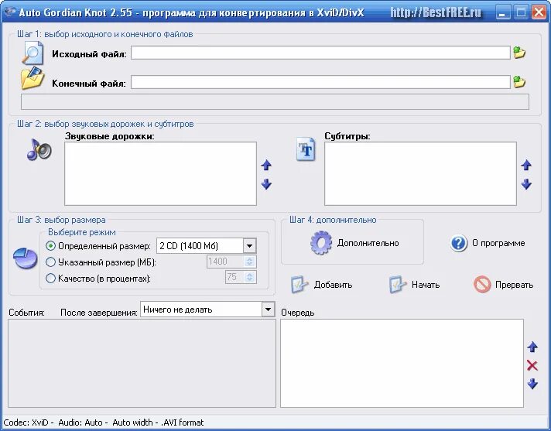Image resolution: width=551 pixels, height=431 pixels.
Task: Open advanced settings gear icon
Action: 321,243
